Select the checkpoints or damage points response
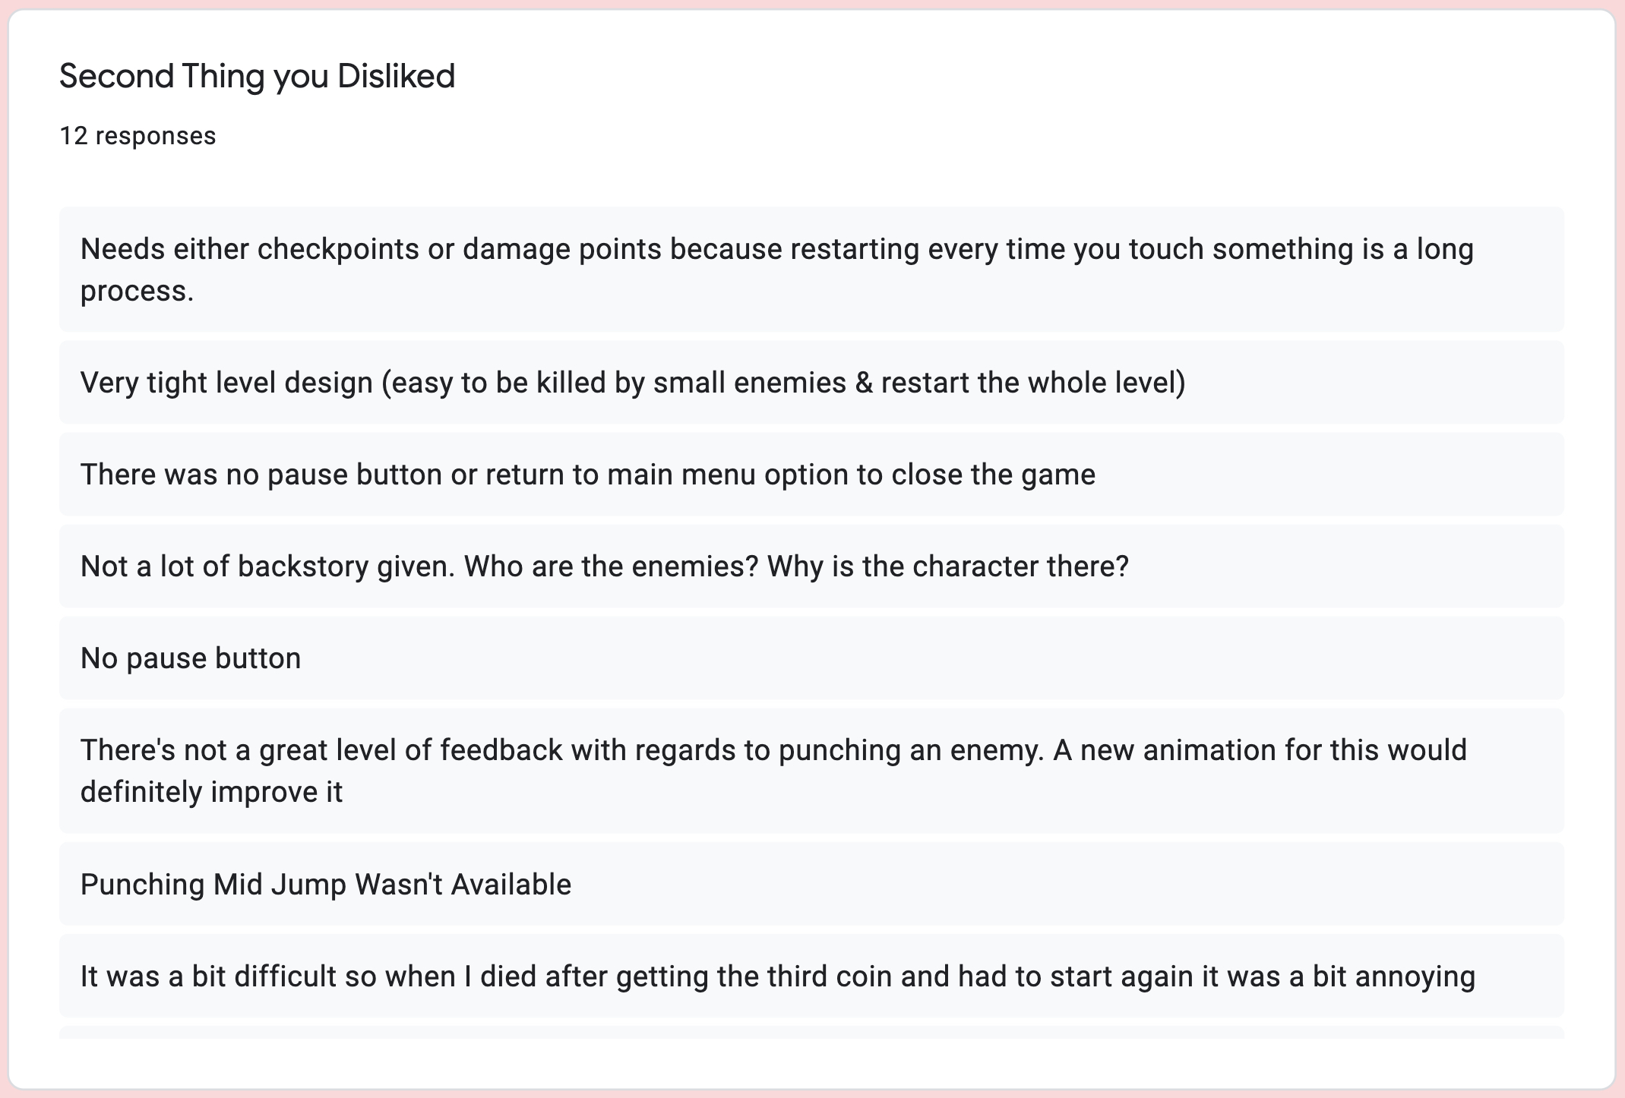 tap(811, 269)
